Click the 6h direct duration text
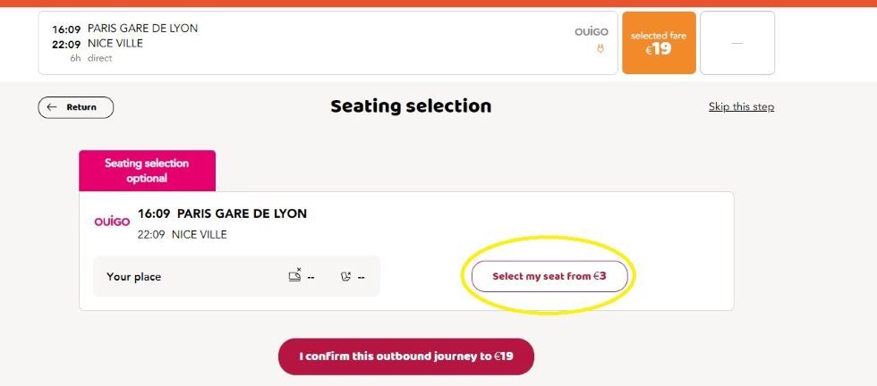 click(x=90, y=58)
